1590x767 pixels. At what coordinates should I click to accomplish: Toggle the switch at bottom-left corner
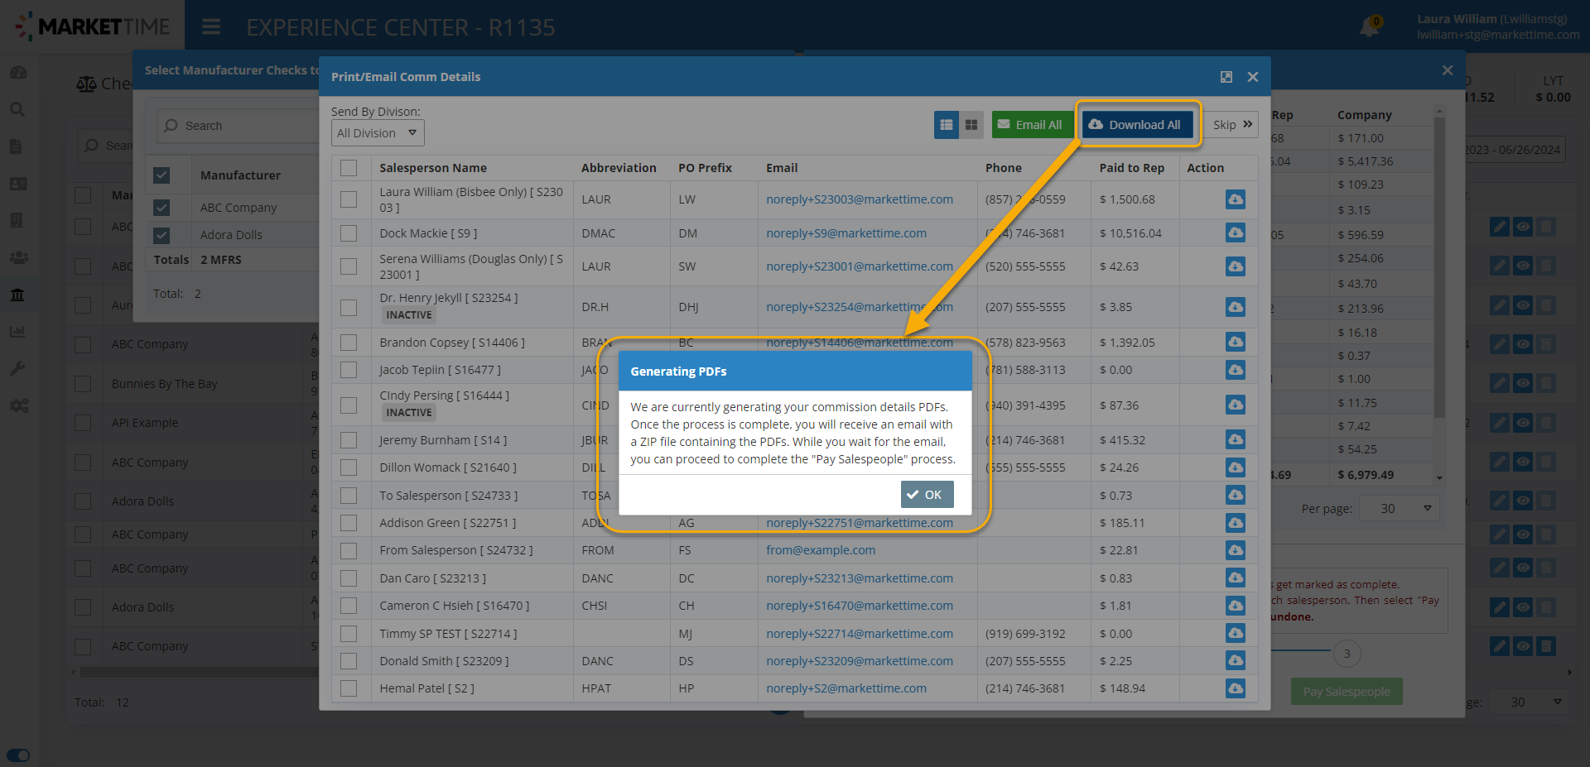pyautogui.click(x=18, y=755)
